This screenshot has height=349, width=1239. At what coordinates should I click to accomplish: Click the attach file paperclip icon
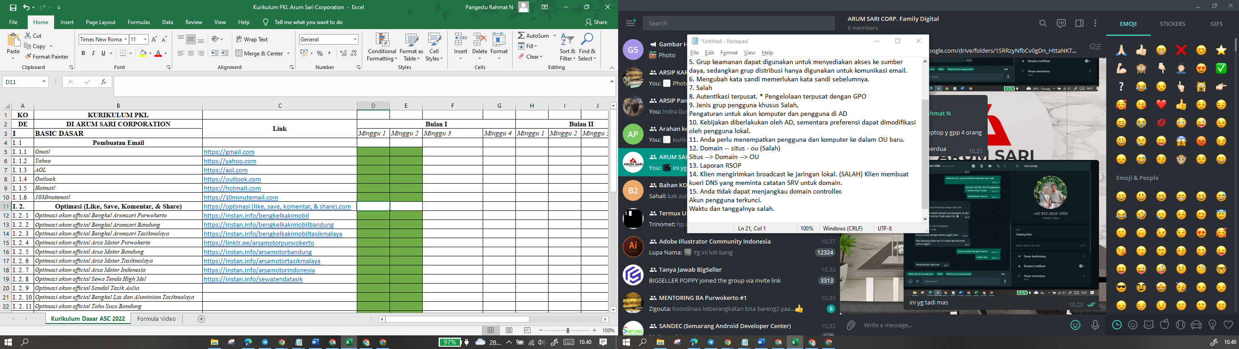[851, 325]
